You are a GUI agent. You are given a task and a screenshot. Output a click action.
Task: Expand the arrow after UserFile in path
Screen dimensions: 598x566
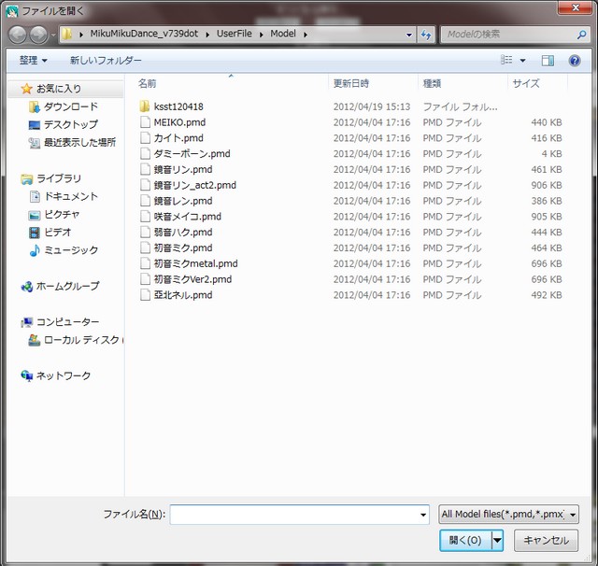point(262,35)
